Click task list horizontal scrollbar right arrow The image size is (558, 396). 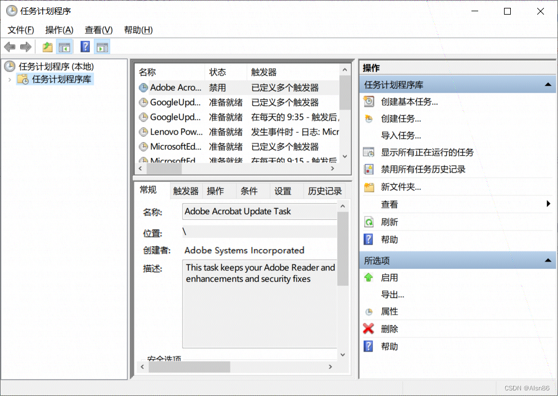tap(332, 168)
